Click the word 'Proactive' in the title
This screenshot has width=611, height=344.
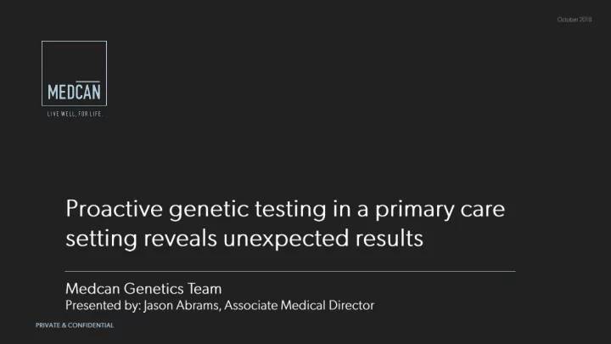click(x=115, y=208)
